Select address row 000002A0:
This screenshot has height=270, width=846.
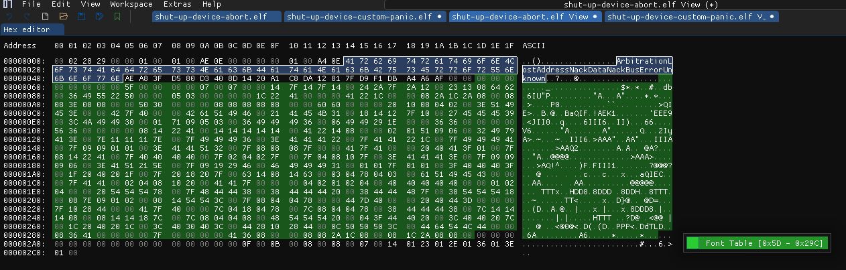pos(25,243)
